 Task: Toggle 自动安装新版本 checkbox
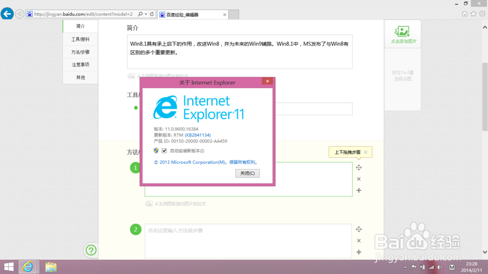(164, 151)
